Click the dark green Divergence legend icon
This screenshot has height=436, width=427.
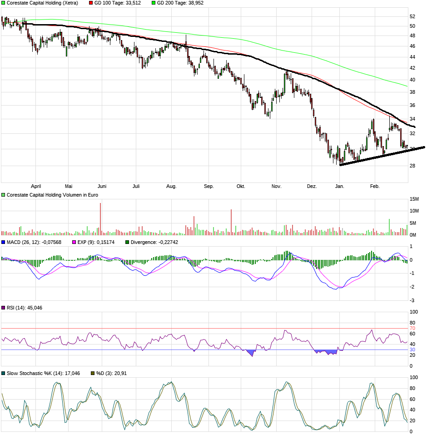pyautogui.click(x=127, y=243)
